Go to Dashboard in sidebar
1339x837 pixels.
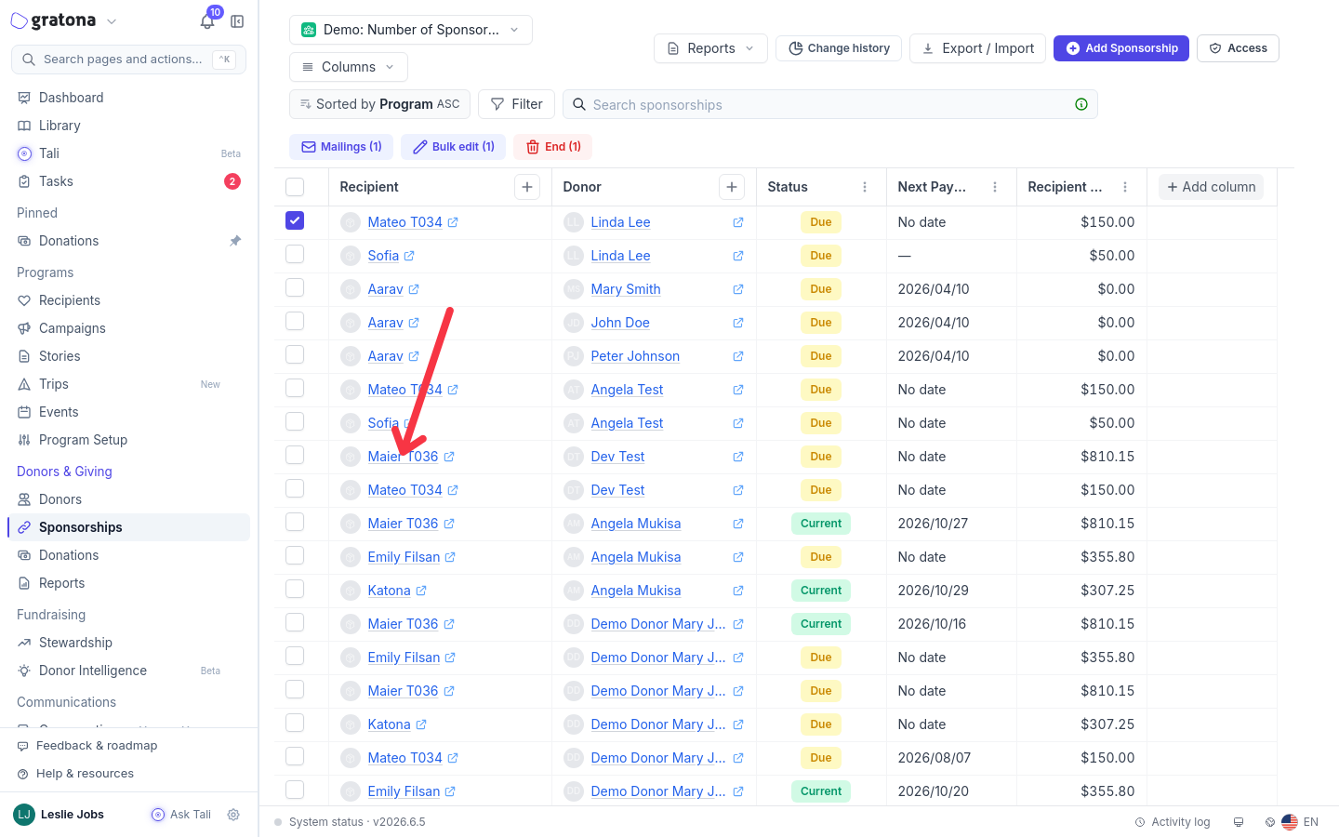click(x=71, y=98)
